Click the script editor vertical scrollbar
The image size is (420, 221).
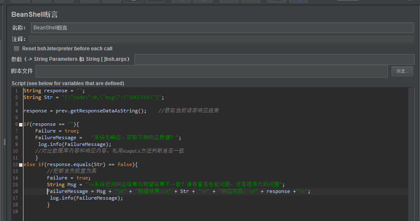pos(411,154)
